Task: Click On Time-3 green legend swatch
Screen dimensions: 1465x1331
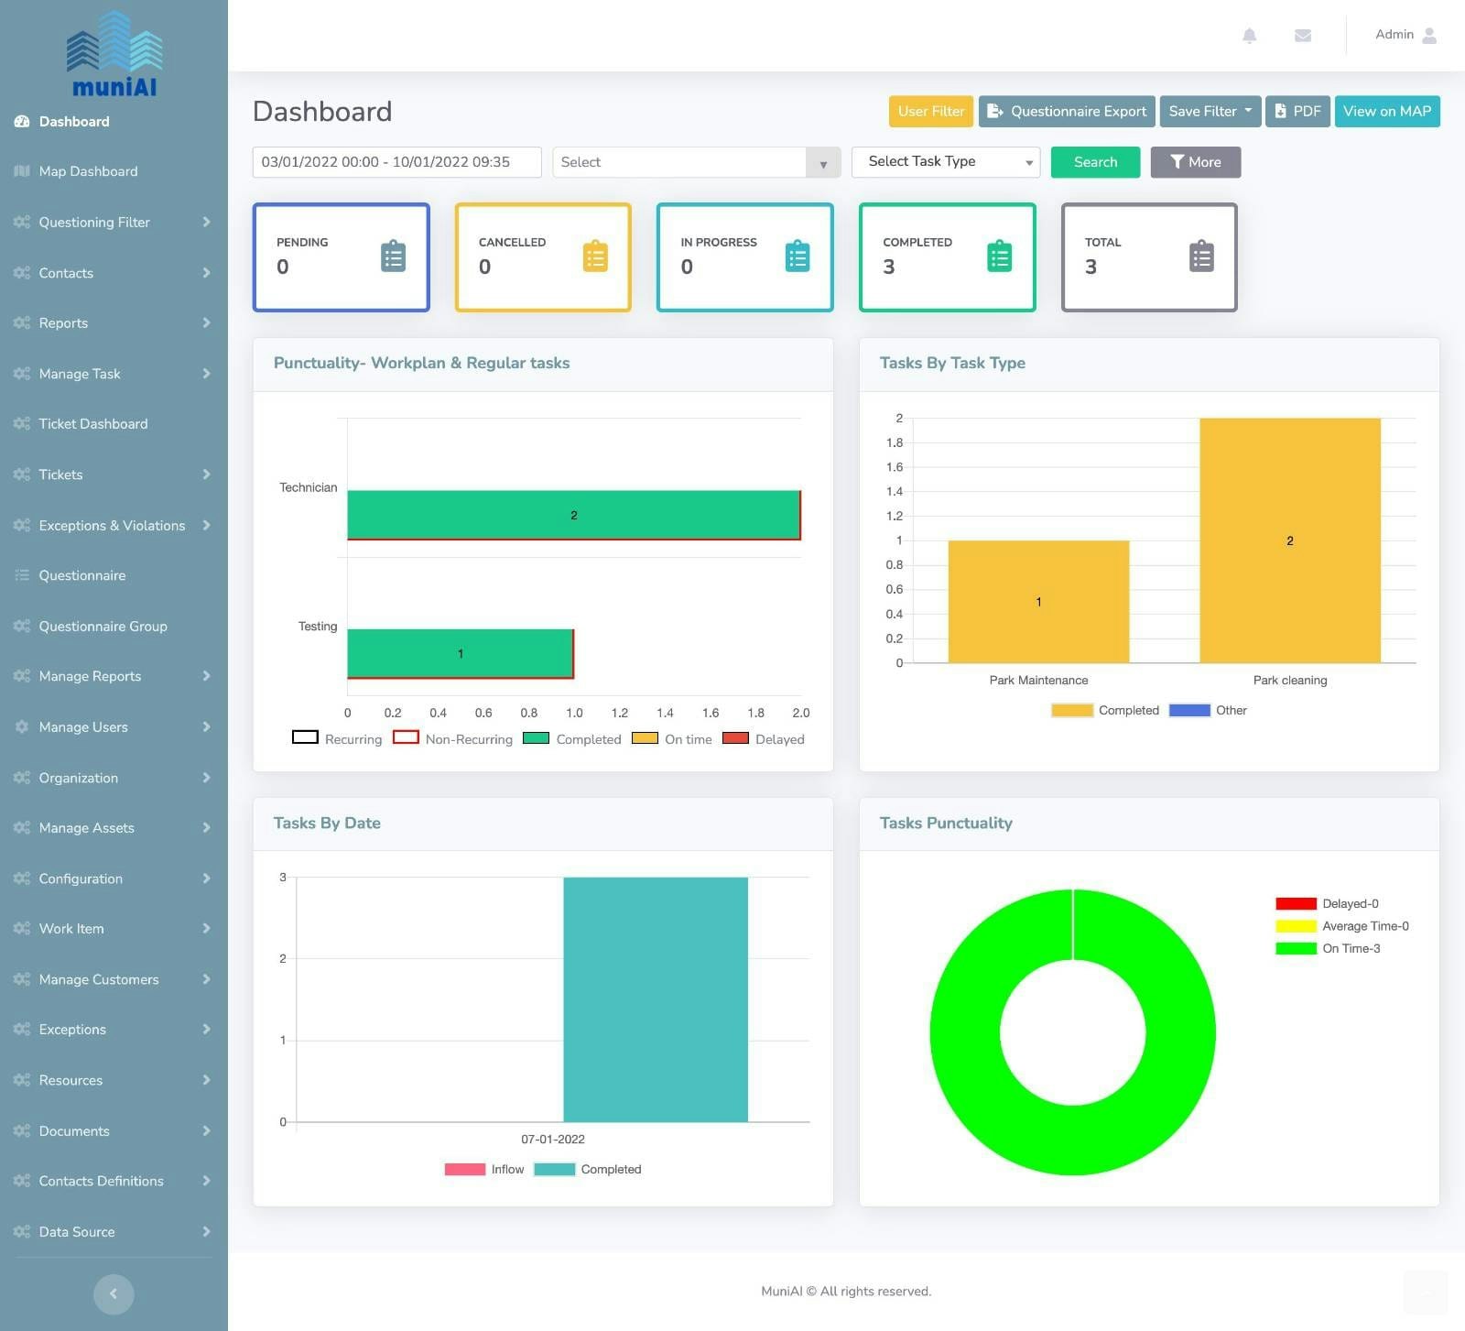Action: click(1296, 948)
